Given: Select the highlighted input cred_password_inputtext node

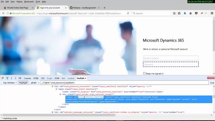Looking at the screenshot, I should pyautogui.click(x=139, y=99).
